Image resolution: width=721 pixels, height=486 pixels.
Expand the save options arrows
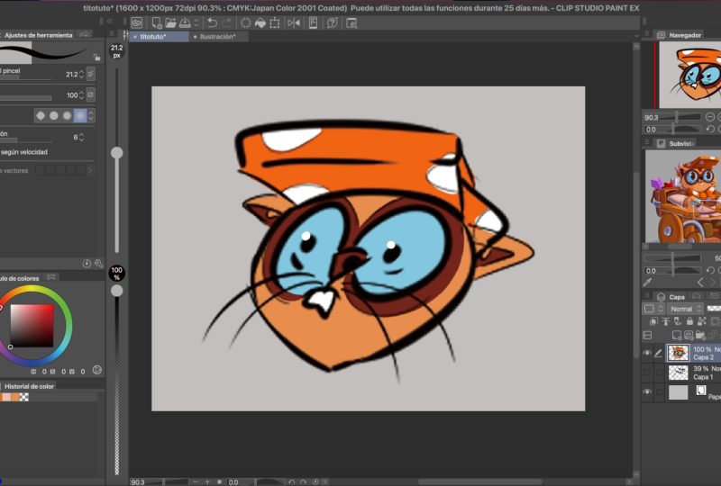coord(196,23)
